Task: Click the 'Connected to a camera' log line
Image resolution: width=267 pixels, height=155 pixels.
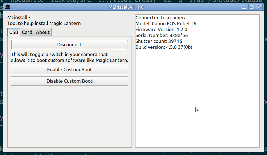Action: point(161,18)
